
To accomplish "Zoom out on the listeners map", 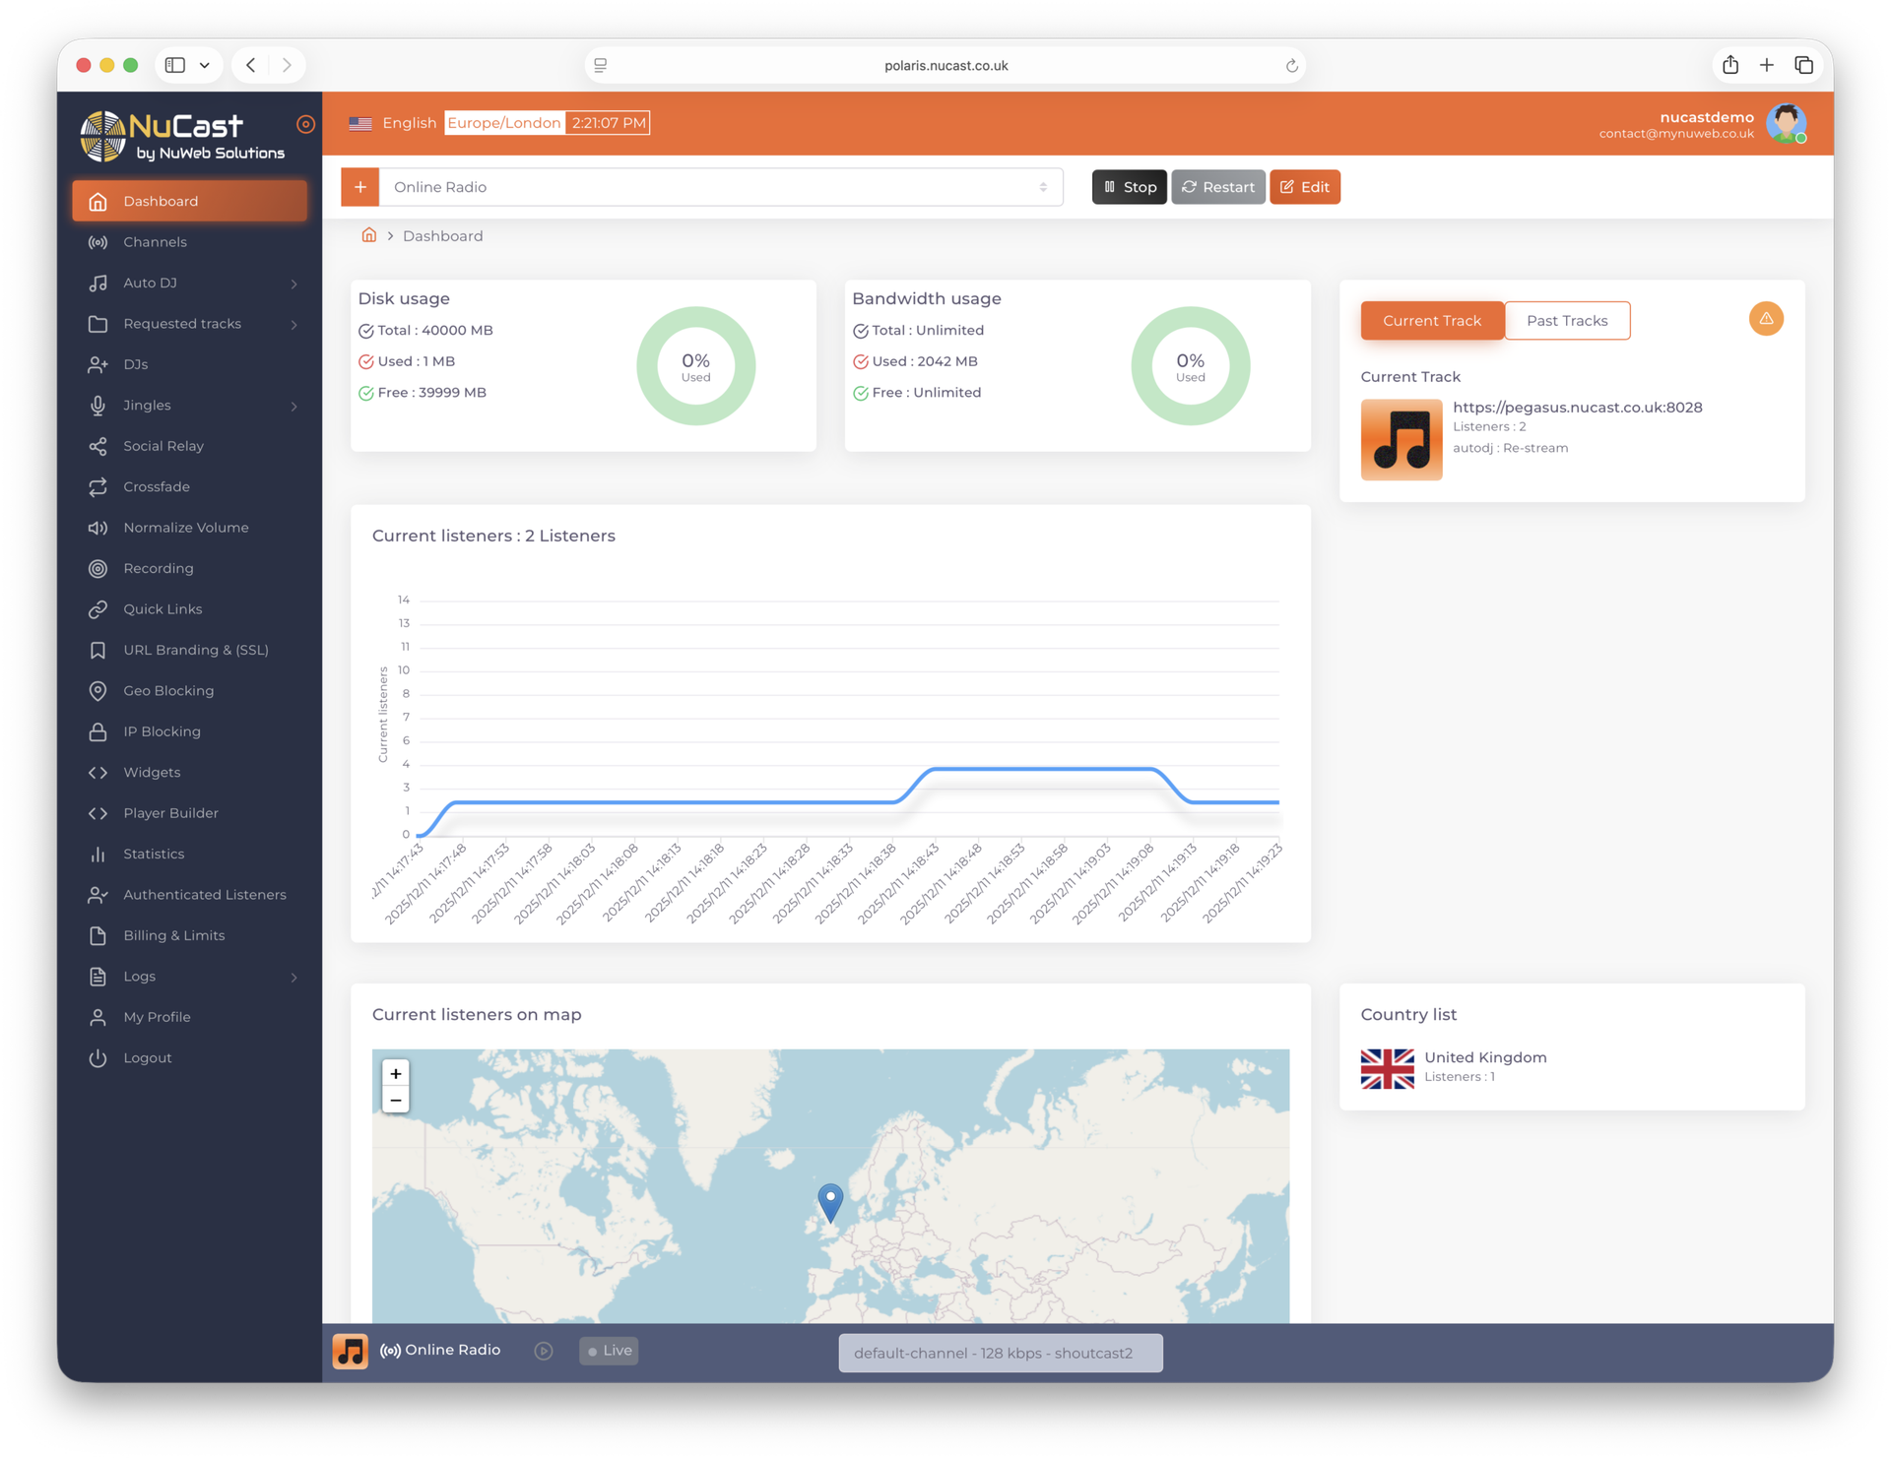I will (x=396, y=1100).
